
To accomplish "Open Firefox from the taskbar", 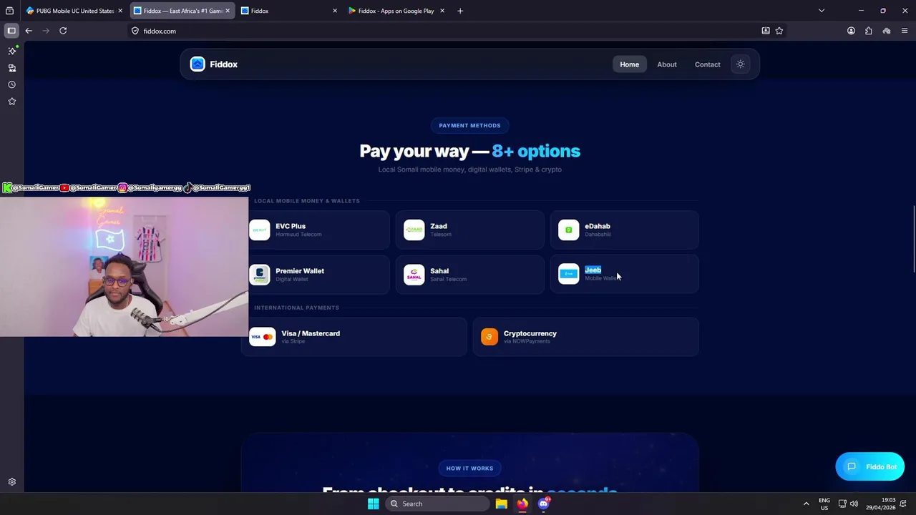I will (522, 504).
